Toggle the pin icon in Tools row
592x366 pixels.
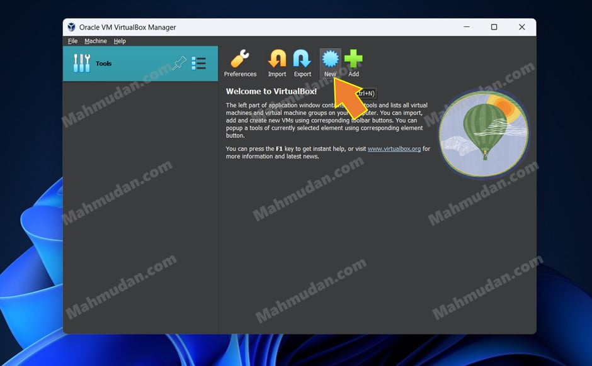pos(179,64)
